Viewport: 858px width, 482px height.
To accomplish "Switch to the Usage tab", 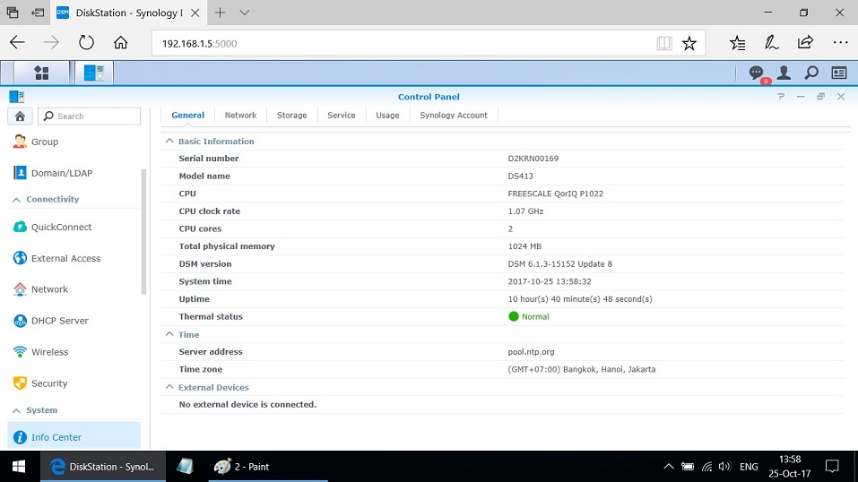I will click(387, 115).
